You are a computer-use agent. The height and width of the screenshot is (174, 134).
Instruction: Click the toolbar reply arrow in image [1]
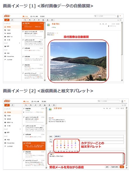[25, 20]
